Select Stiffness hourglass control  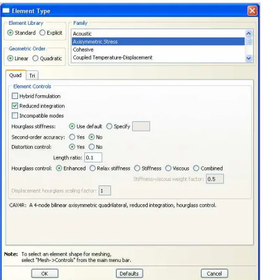pyautogui.click(x=137, y=168)
